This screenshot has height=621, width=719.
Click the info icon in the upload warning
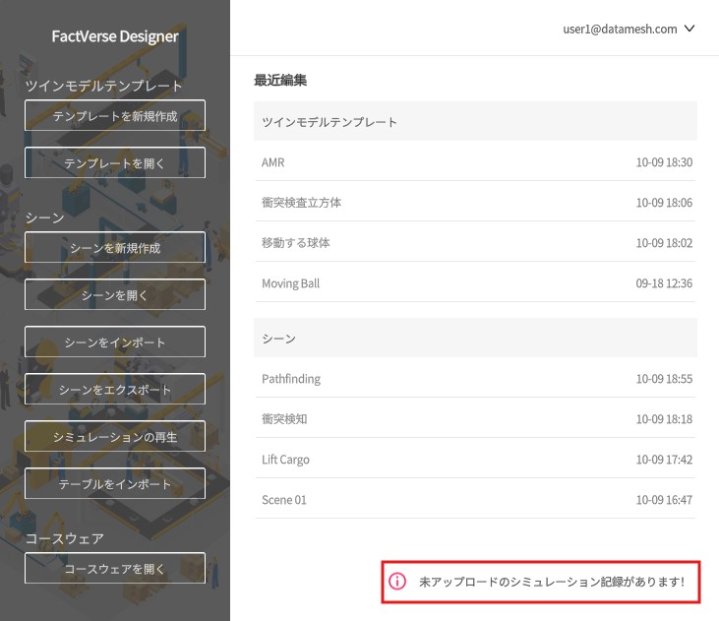(x=397, y=582)
